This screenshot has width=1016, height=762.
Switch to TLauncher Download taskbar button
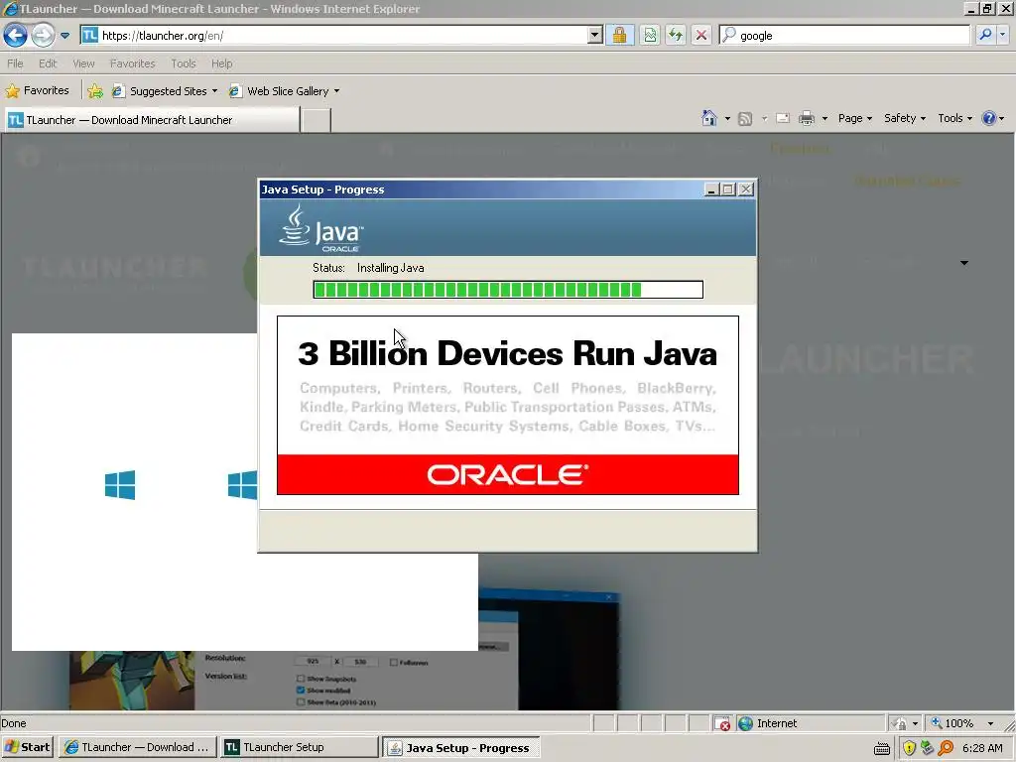(x=138, y=747)
